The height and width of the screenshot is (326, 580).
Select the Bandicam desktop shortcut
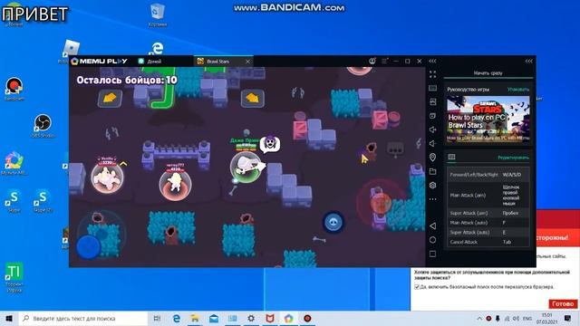point(14,89)
